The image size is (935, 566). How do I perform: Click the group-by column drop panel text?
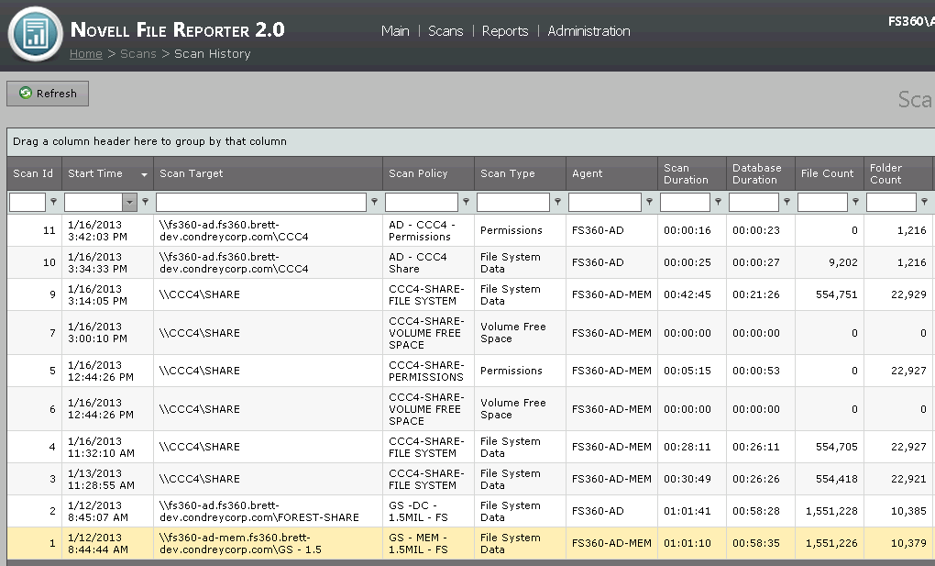point(149,141)
